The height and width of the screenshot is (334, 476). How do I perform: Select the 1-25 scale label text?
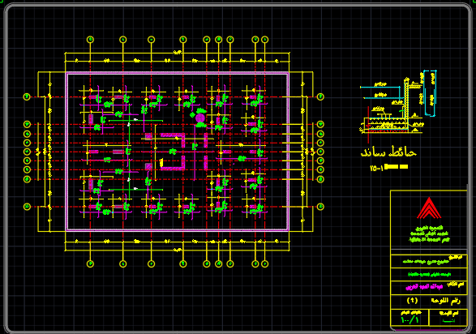376,168
